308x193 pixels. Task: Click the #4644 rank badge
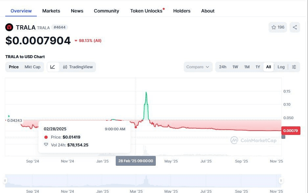(x=59, y=27)
